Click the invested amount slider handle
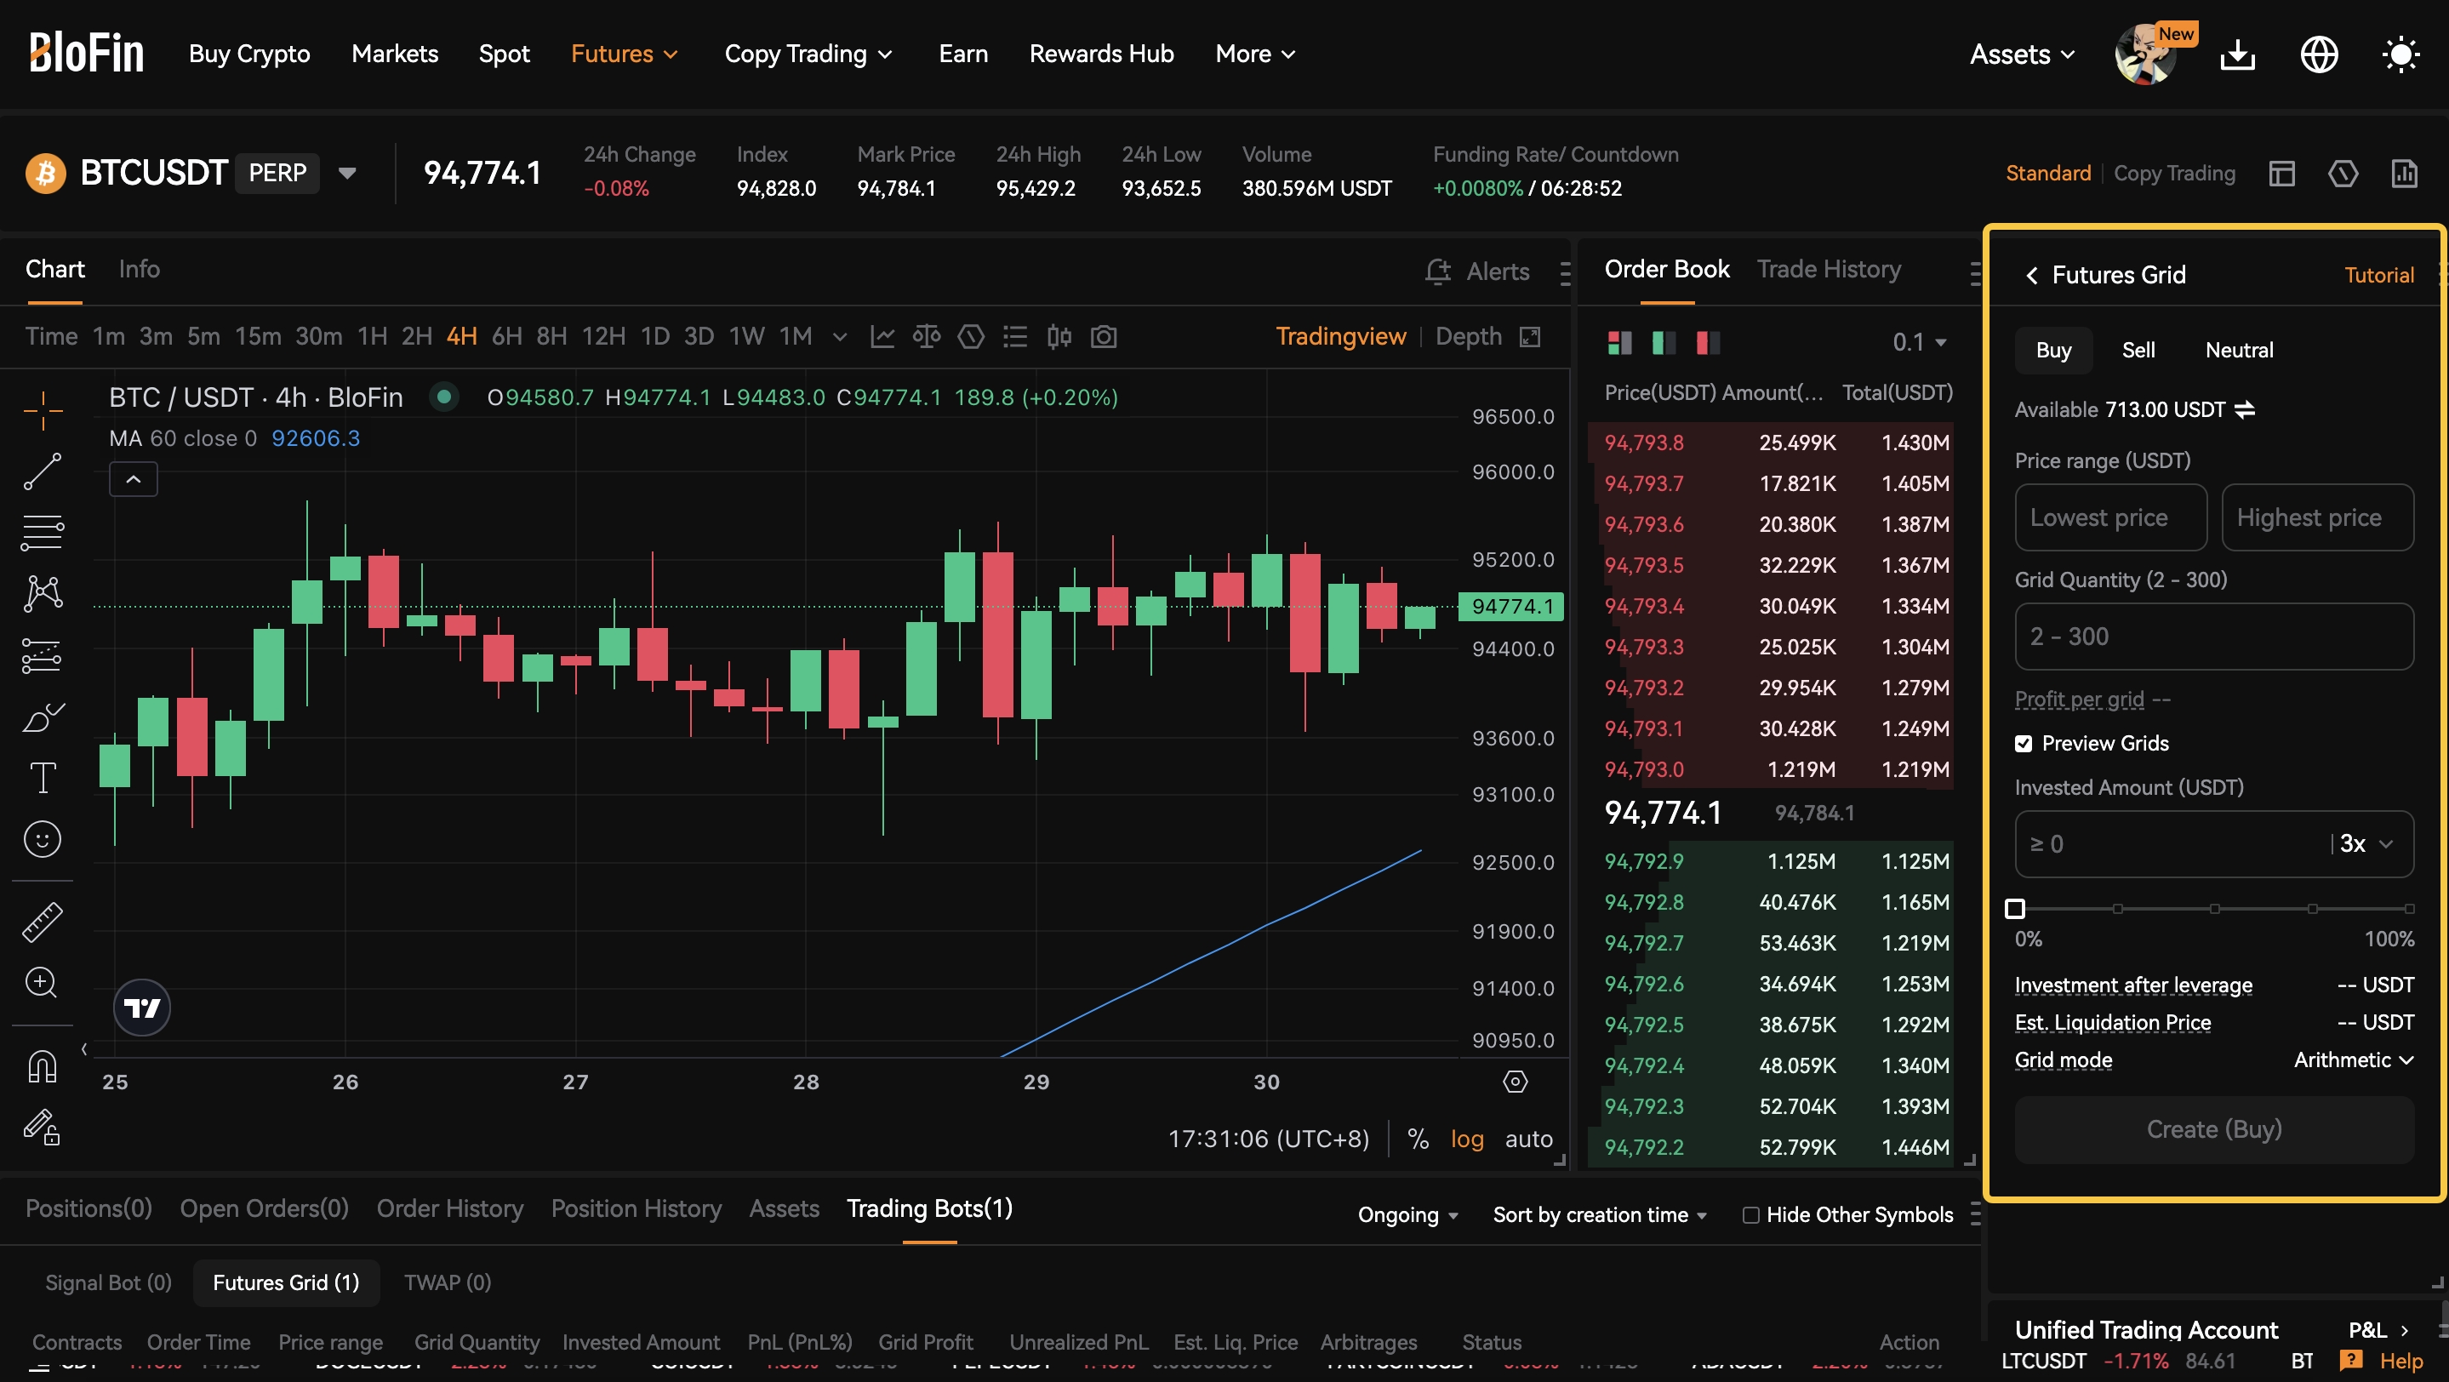This screenshot has height=1382, width=2449. 2014,909
